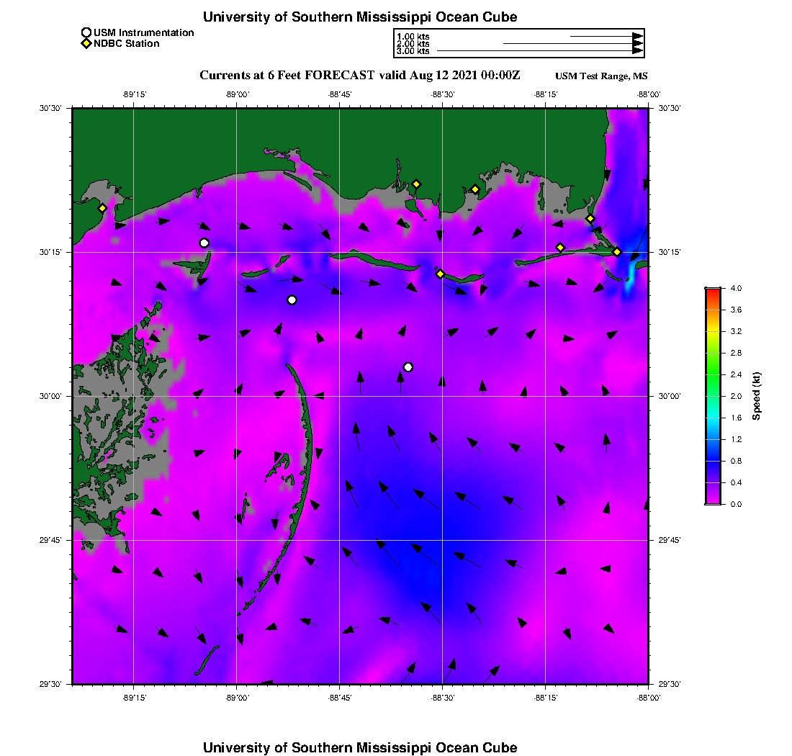Click the 'Speed (kt)' color bar label

(756, 396)
